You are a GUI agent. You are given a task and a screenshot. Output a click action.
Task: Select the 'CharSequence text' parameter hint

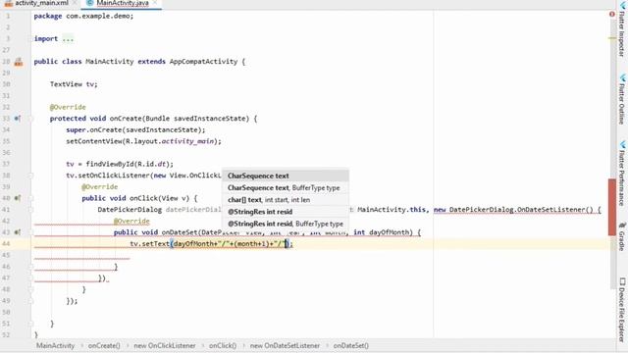(x=286, y=176)
